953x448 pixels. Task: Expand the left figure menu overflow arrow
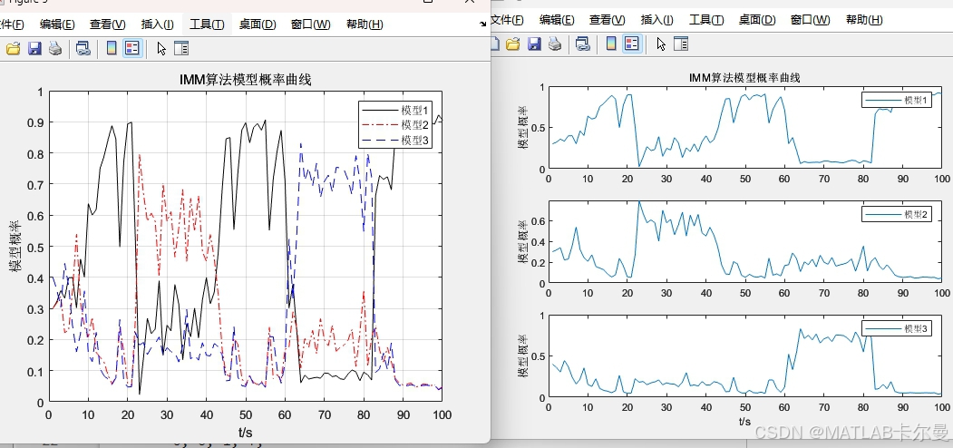click(x=483, y=24)
